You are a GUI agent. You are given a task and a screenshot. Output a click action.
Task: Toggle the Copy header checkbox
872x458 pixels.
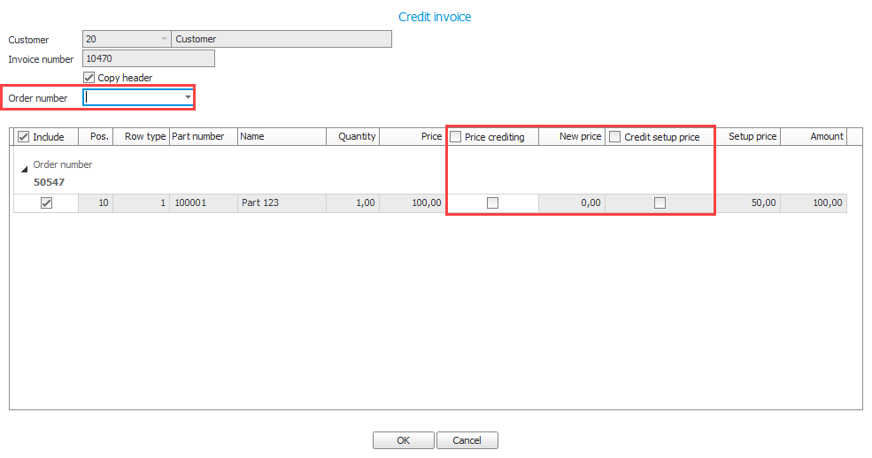pyautogui.click(x=89, y=78)
